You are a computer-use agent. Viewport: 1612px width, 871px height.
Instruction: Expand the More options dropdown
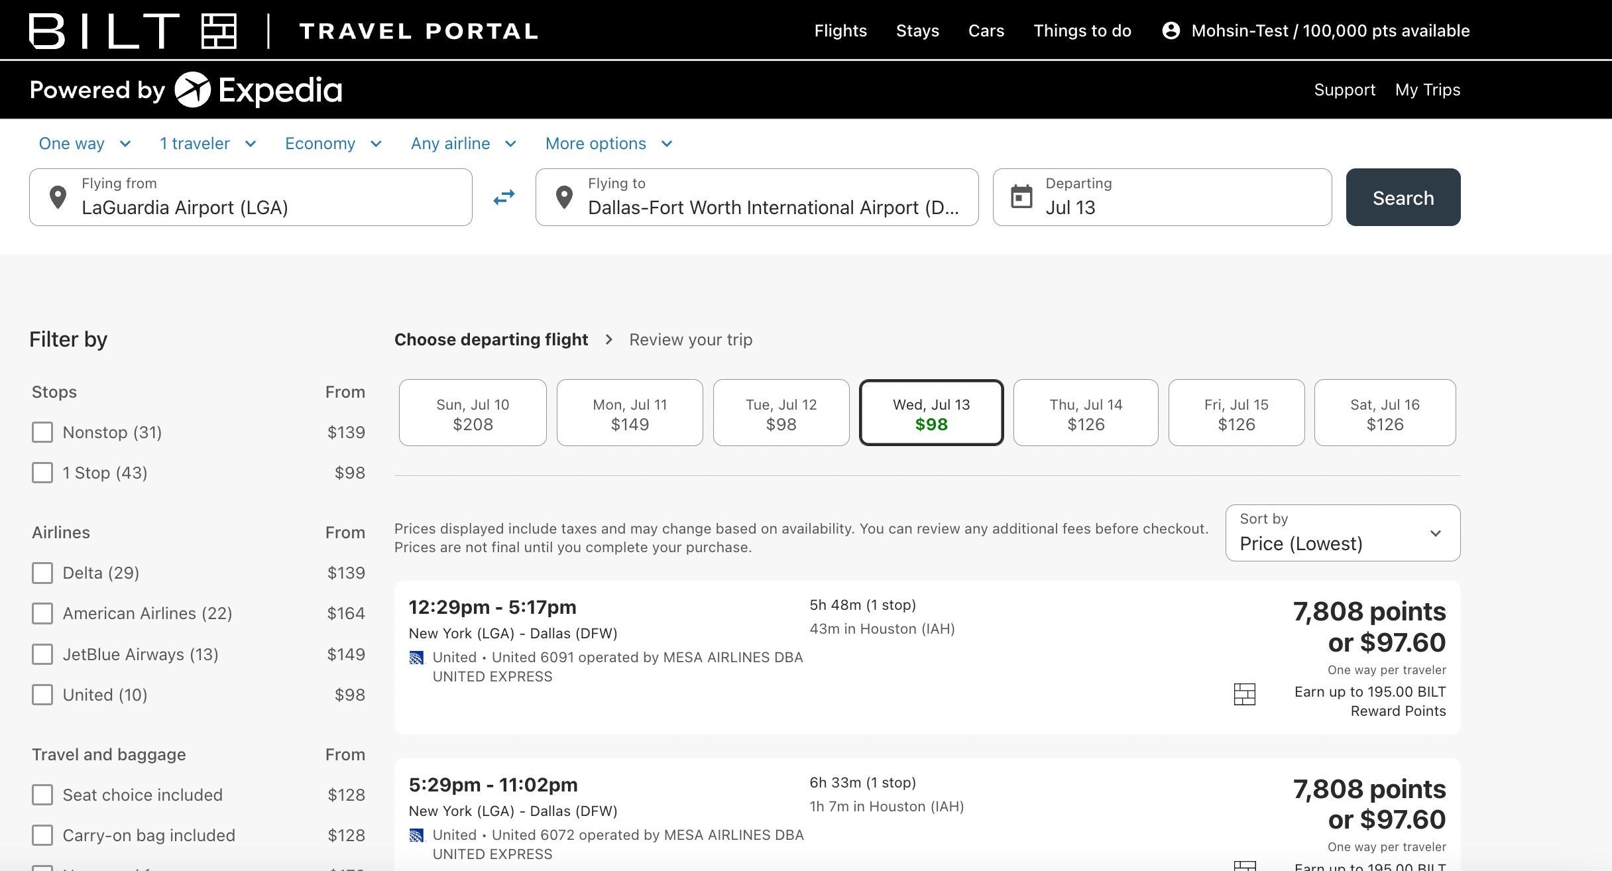click(608, 143)
